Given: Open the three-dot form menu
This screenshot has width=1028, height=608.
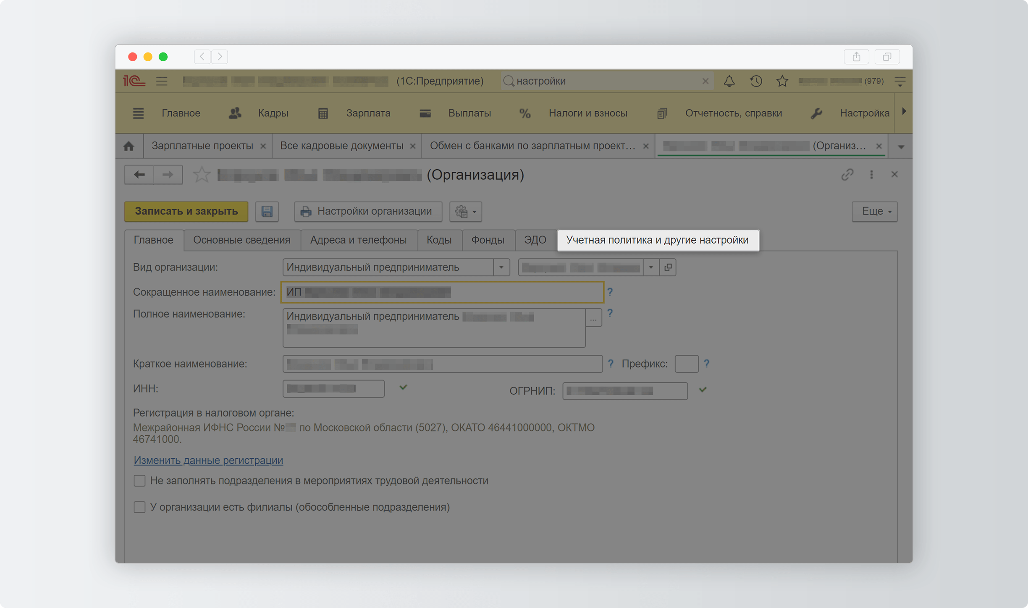Looking at the screenshot, I should click(871, 174).
